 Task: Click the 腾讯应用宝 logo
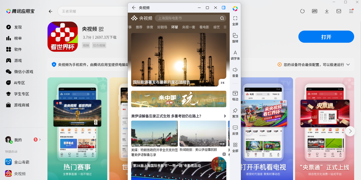pos(20,11)
